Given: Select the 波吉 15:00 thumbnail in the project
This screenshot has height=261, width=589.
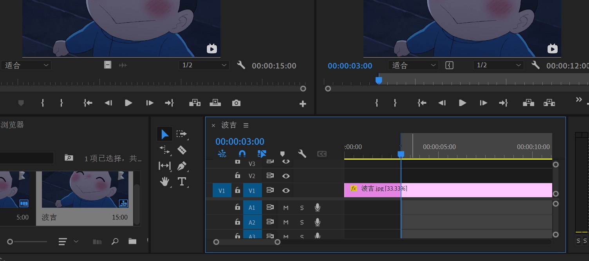Looking at the screenshot, I should point(85,198).
